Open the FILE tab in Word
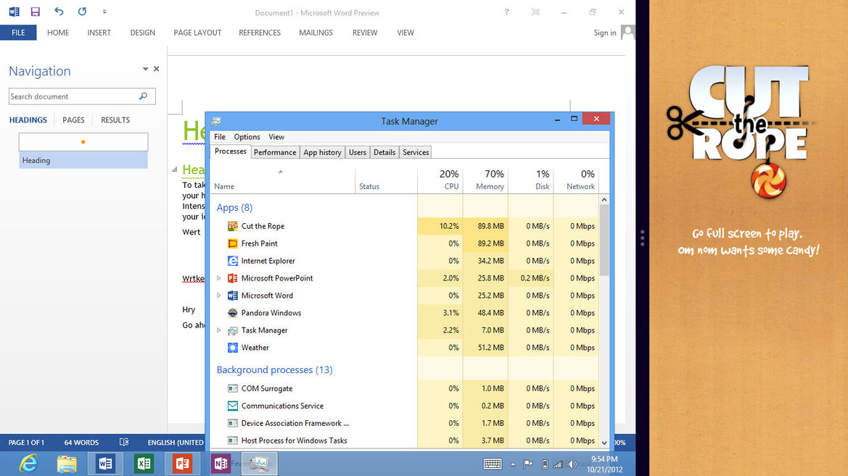Screen dimensions: 848x476 (18, 33)
